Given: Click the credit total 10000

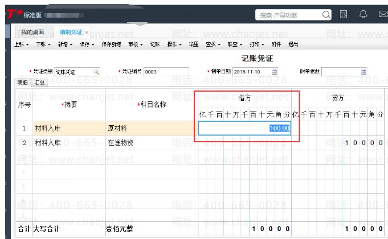Looking at the screenshot, I should [x=364, y=229].
